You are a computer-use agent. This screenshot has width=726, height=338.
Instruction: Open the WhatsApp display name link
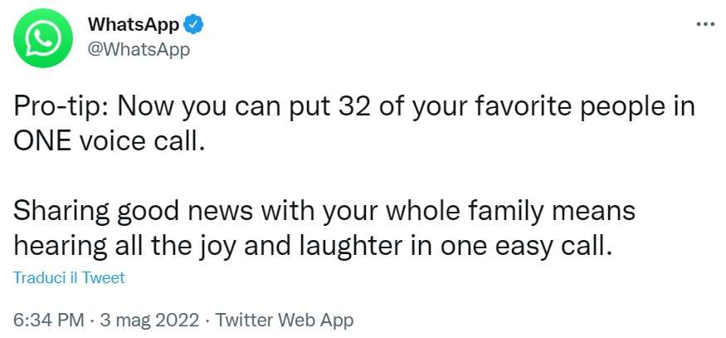(134, 24)
